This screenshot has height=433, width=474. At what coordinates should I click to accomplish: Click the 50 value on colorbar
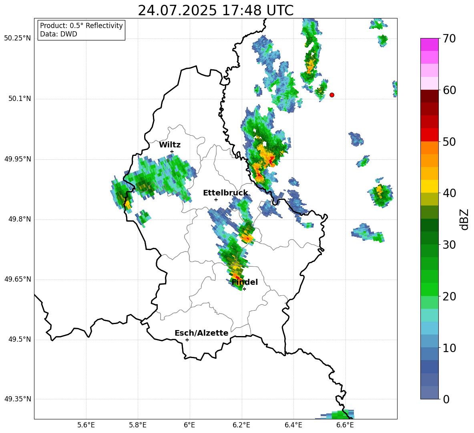point(449,141)
